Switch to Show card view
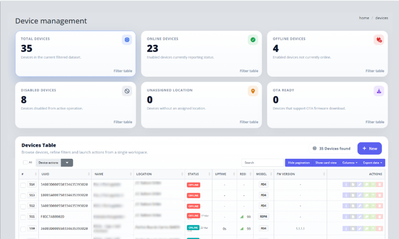Screen dimensions: 399x239 [x=326, y=163]
